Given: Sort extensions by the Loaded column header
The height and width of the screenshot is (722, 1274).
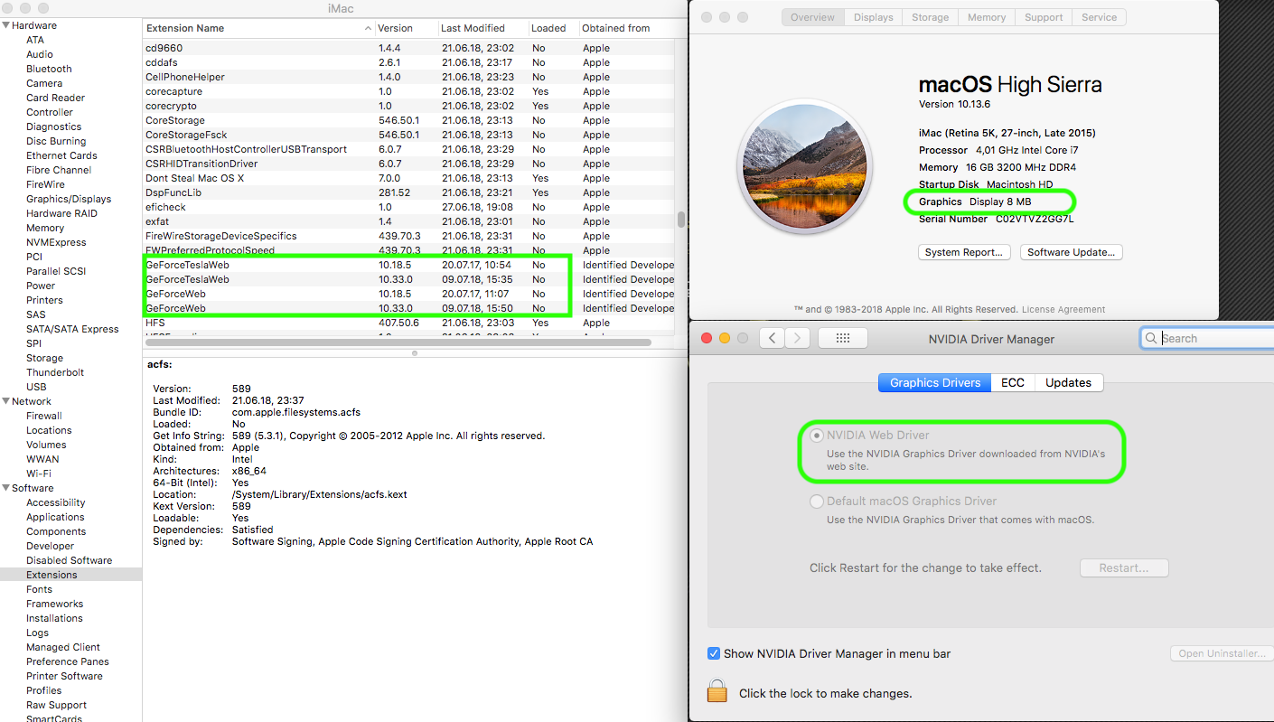Looking at the screenshot, I should point(553,28).
